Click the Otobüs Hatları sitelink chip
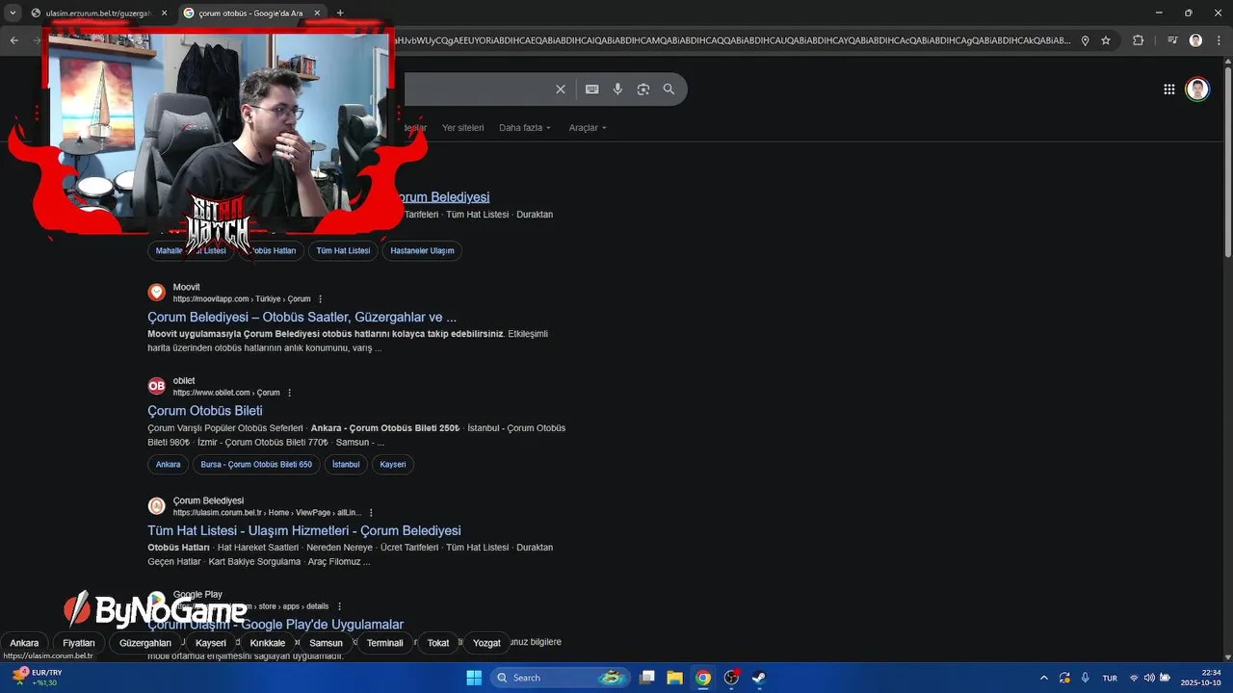Screen dimensions: 1233x693 click(x=272, y=251)
